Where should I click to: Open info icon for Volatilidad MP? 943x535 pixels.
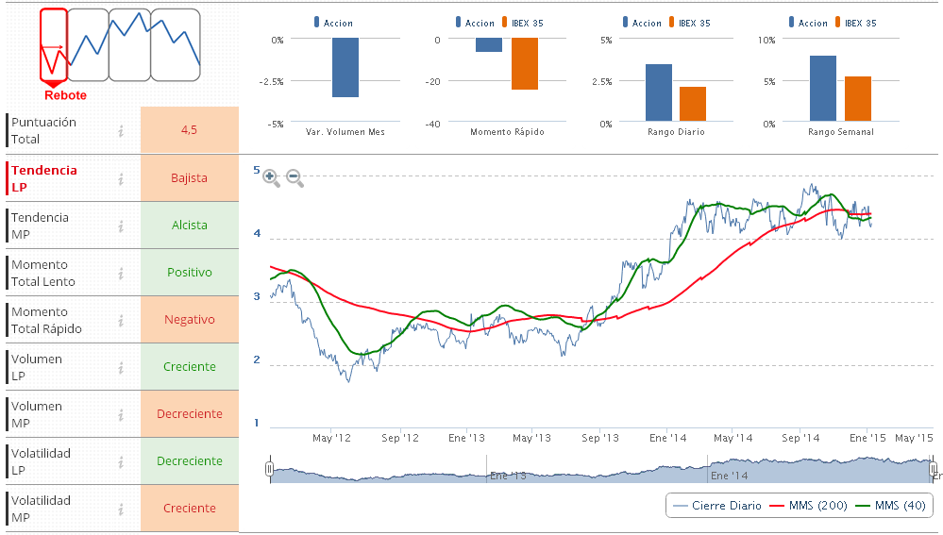click(121, 509)
